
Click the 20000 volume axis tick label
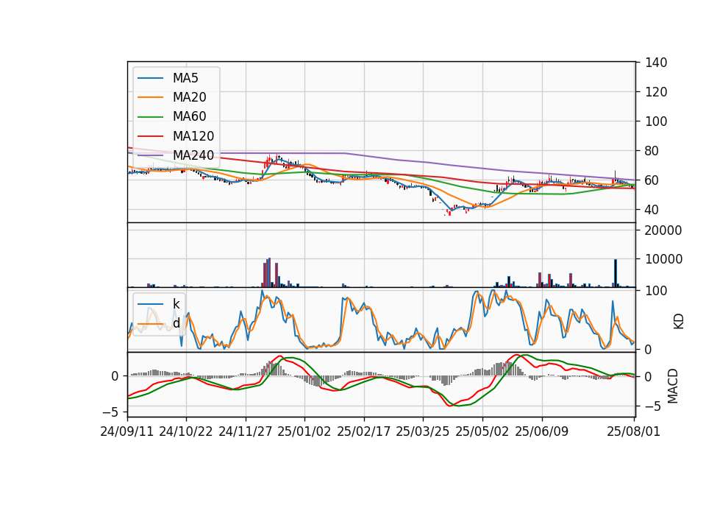(x=663, y=230)
